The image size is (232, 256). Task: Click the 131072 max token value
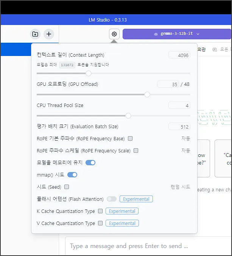tap(67, 65)
